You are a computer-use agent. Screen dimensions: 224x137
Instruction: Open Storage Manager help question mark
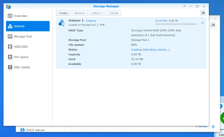[184, 7]
